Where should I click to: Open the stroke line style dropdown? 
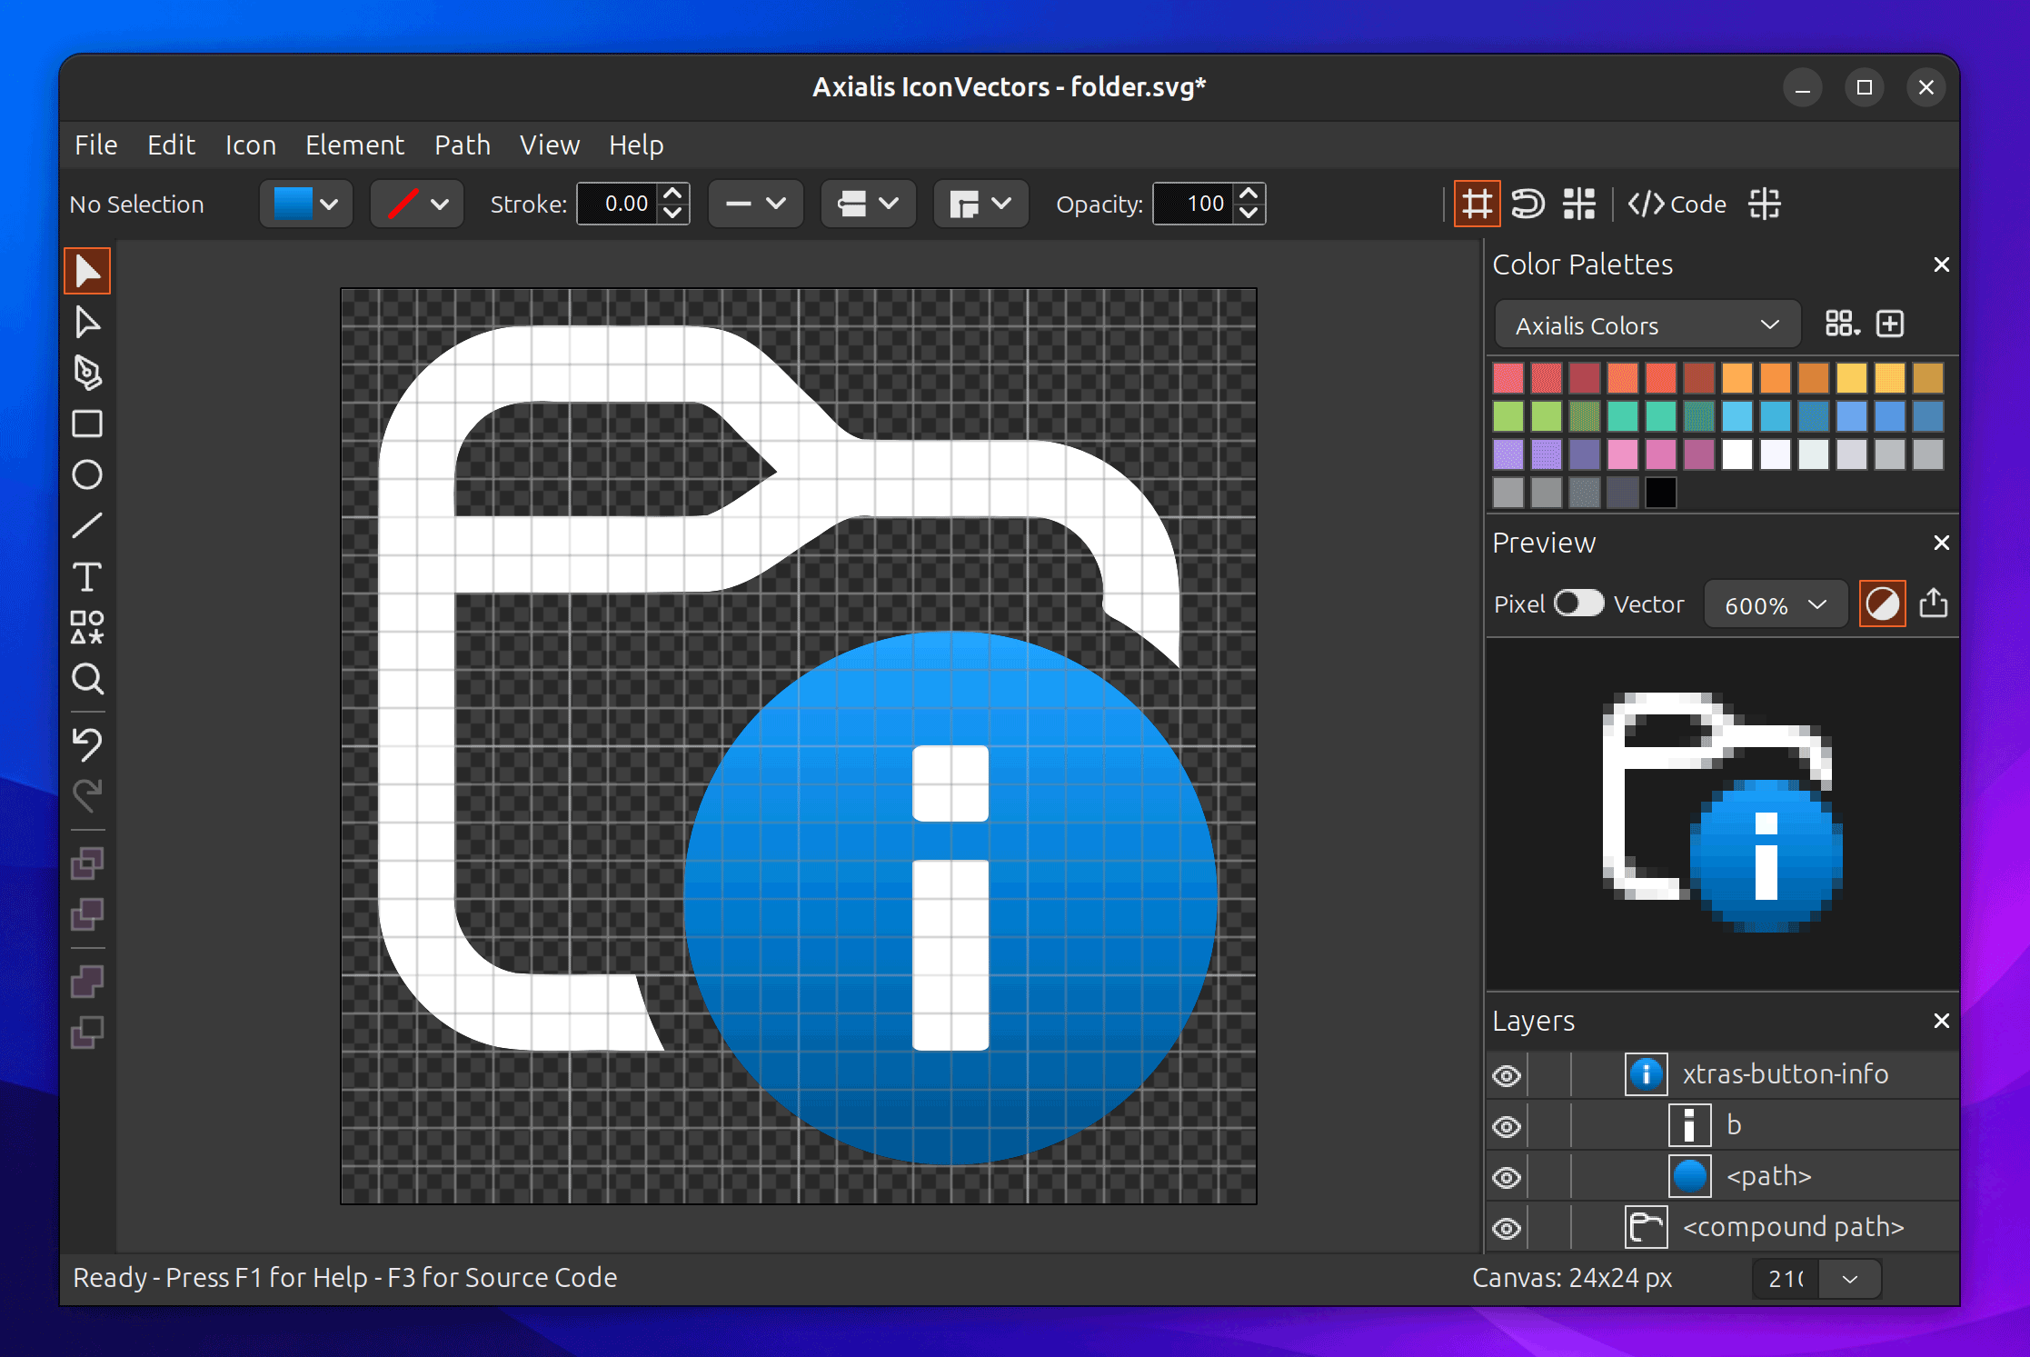(x=755, y=204)
